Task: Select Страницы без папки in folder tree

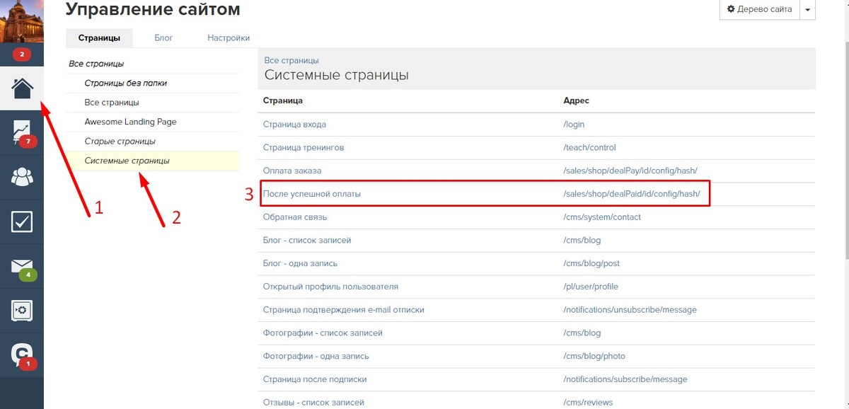Action: [126, 83]
